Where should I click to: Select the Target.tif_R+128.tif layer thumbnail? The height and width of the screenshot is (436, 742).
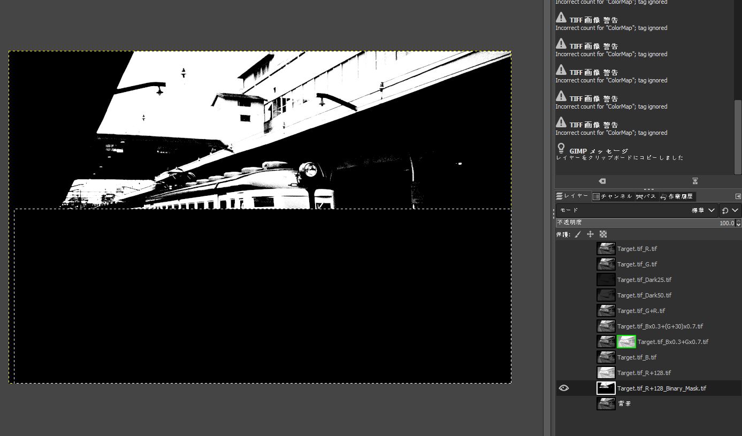[606, 373]
